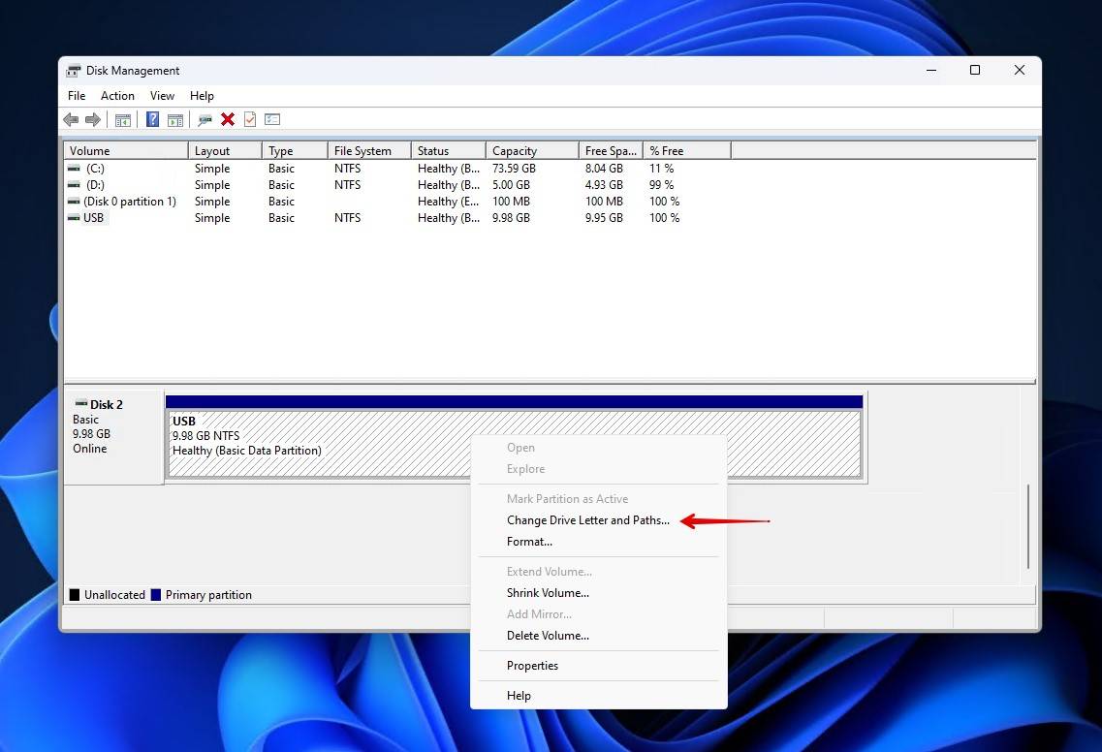Click the Back arrow toolbar icon
The height and width of the screenshot is (752, 1102).
pos(71,119)
